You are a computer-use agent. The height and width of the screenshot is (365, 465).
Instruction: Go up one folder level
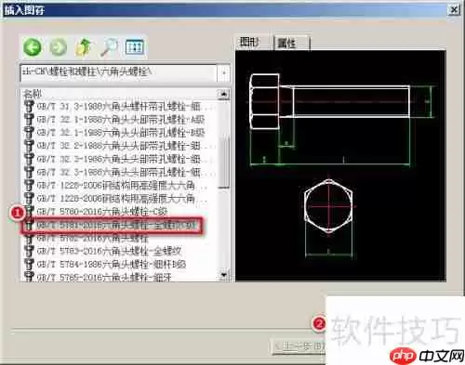coord(84,47)
